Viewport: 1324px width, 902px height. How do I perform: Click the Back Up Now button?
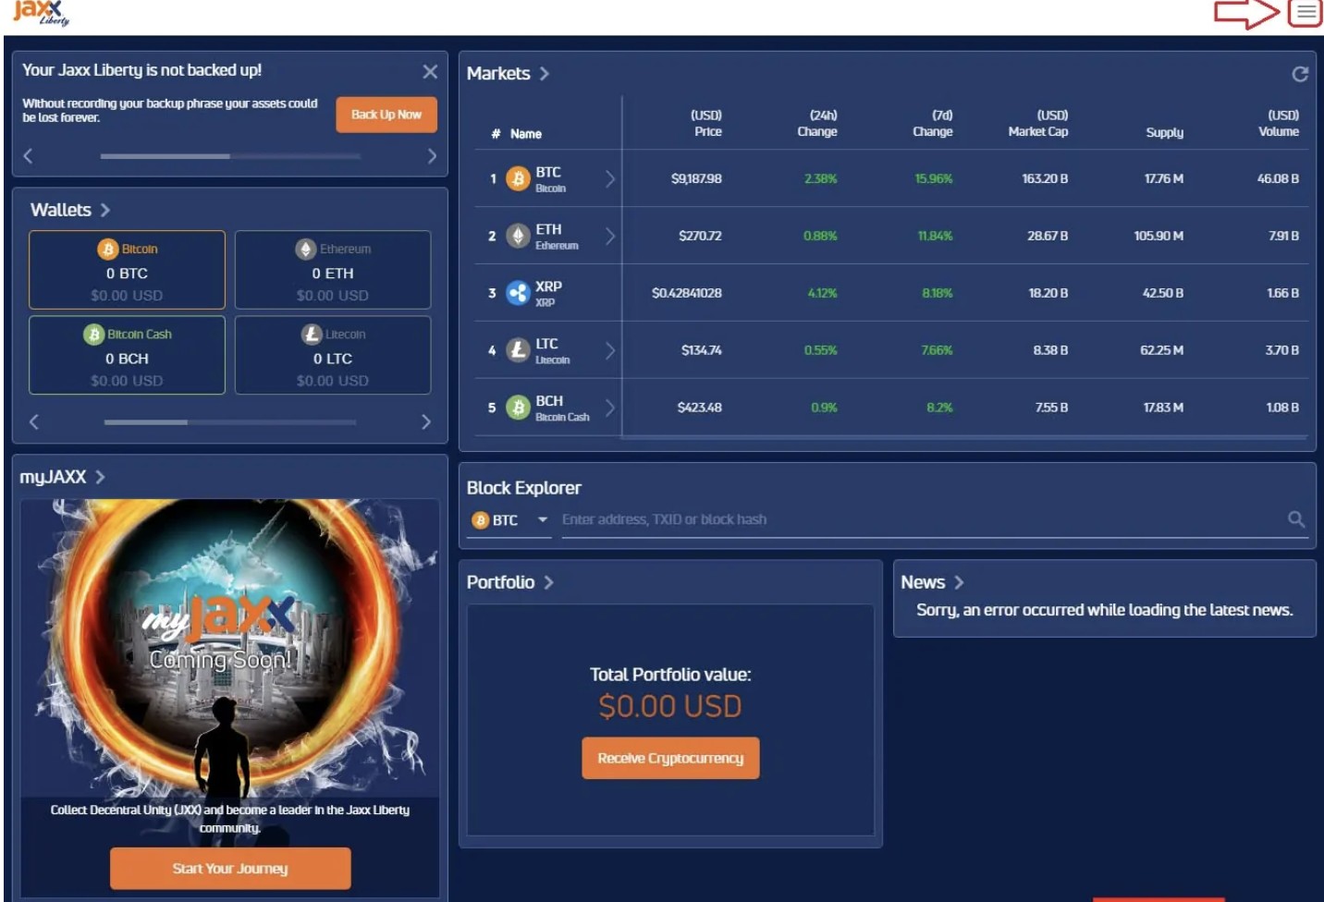coord(386,115)
